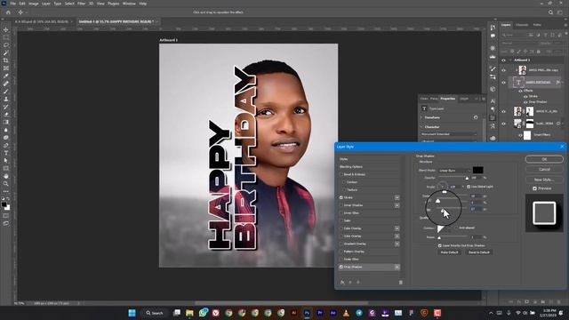Add another Stroke effect with plus icon
The image size is (569, 320).
[397, 197]
